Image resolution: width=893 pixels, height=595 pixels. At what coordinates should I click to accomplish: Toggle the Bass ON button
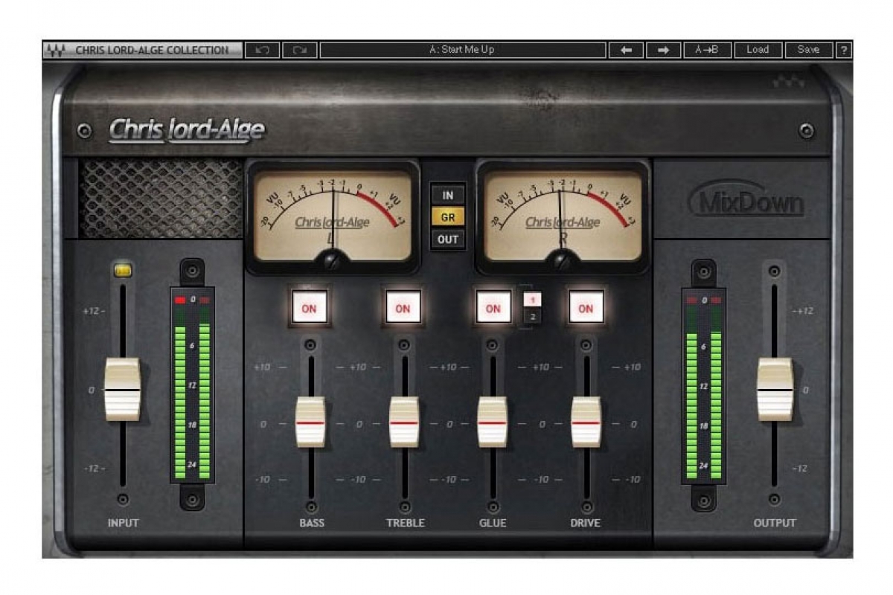309,308
